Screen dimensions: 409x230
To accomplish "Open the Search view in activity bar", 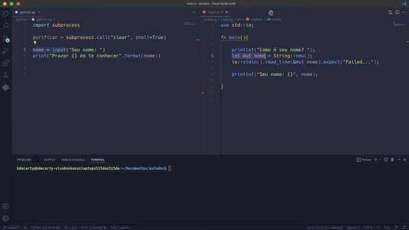I will click(6, 26).
